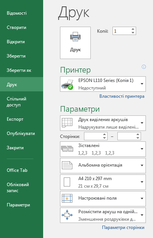
Task: Click the large Друк print button
Action: tap(75, 43)
